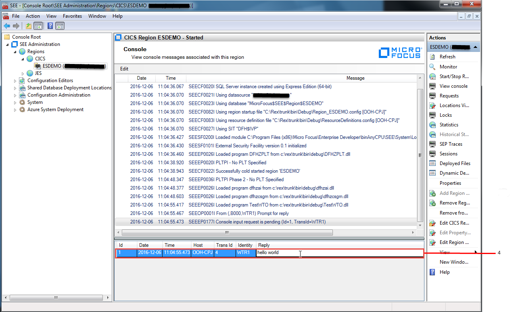Select the "Console input request is pending" message row
Screen dimensions: 520x312
(266, 222)
